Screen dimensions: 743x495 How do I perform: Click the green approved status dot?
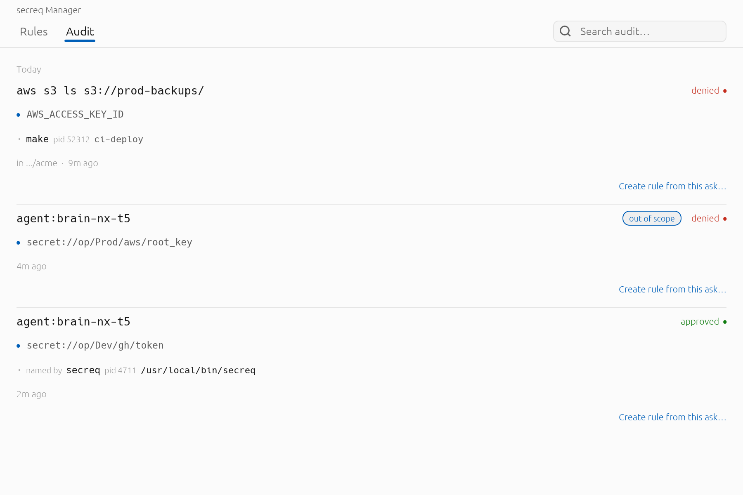coord(725,322)
